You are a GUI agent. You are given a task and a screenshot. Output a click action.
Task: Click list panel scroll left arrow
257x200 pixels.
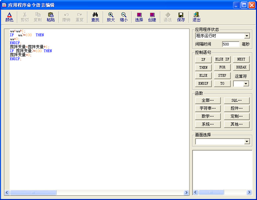195,192
